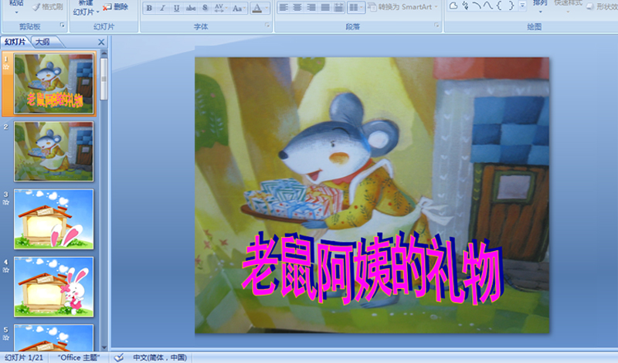Apply strikethrough (abc) formatting
This screenshot has height=363, width=618.
pos(191,8)
